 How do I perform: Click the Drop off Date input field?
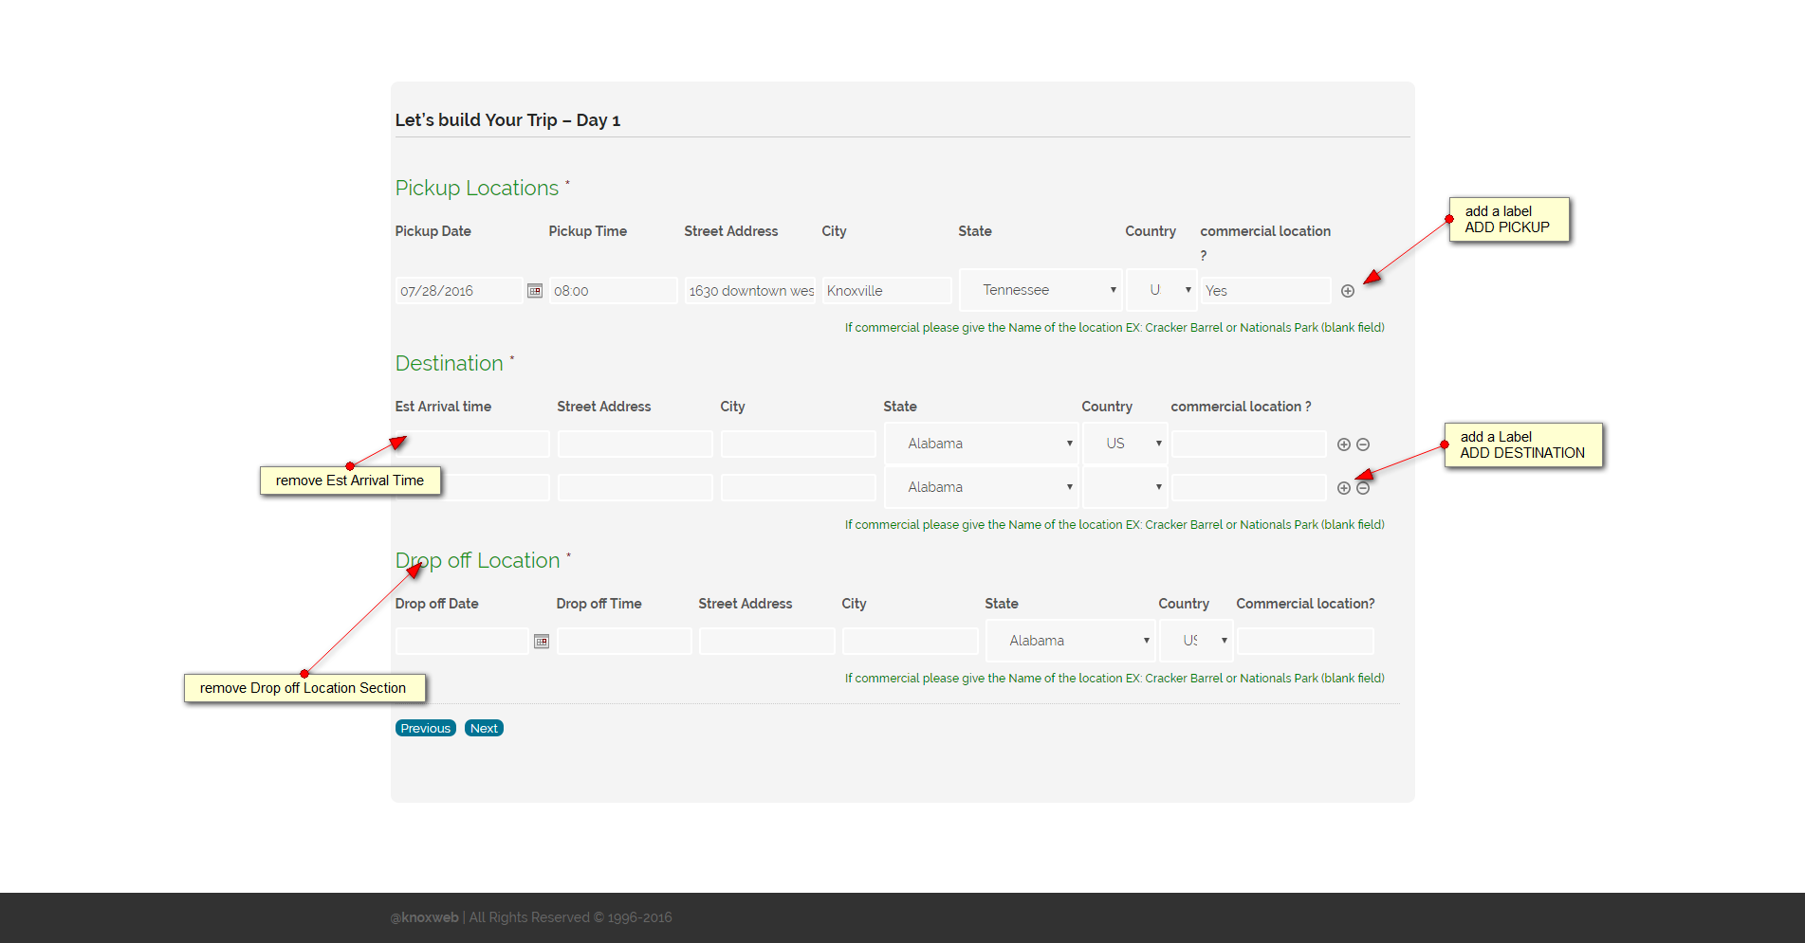click(462, 642)
